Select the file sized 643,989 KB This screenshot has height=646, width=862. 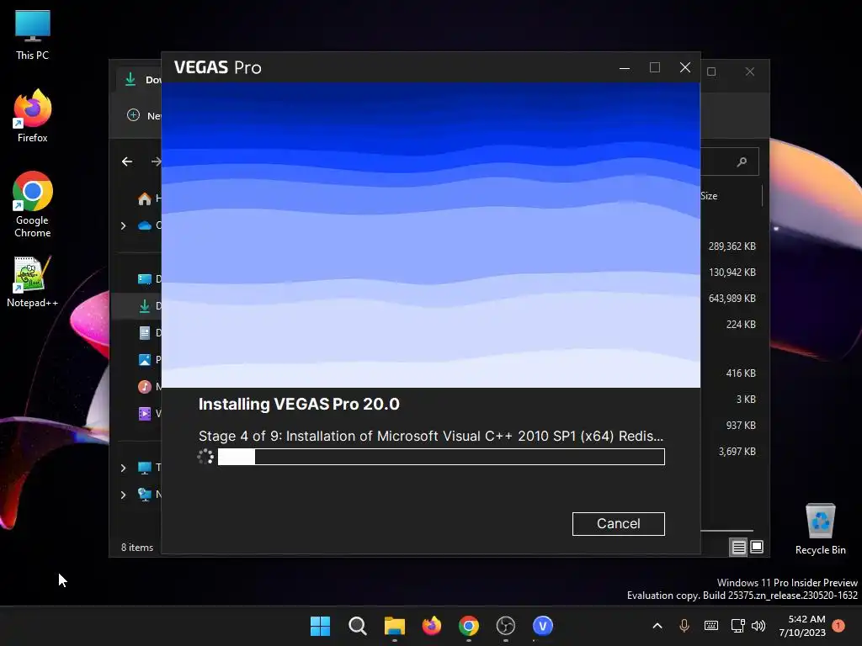tap(732, 299)
